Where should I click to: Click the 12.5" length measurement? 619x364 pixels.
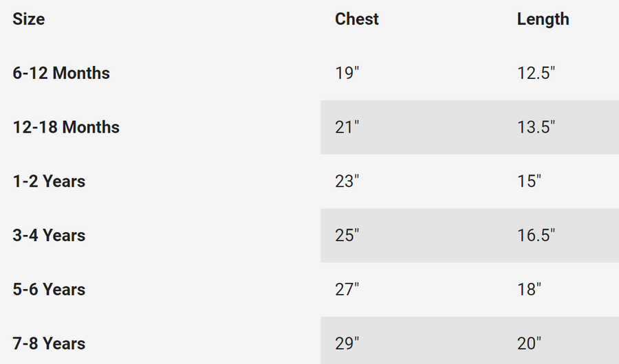(536, 73)
